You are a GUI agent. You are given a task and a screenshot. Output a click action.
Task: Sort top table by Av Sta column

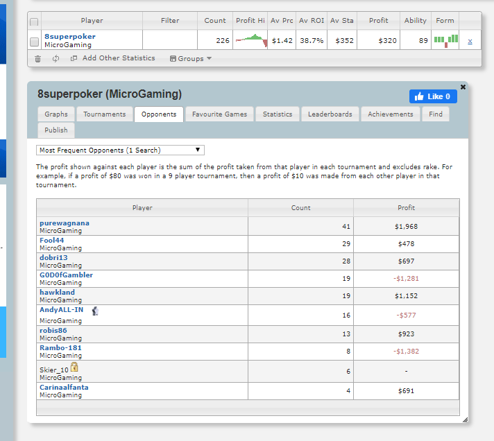(x=342, y=21)
